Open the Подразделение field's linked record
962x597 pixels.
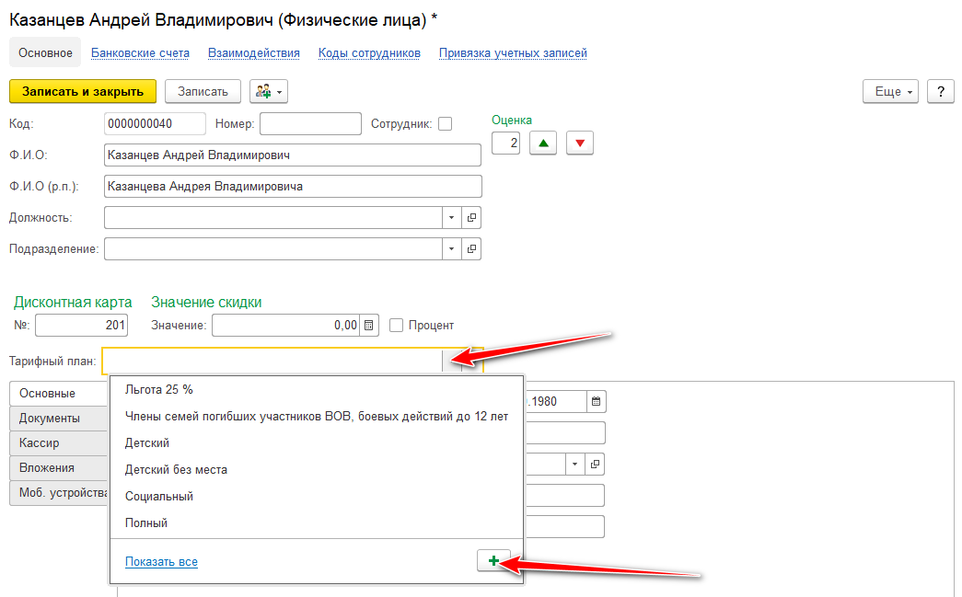[471, 249]
